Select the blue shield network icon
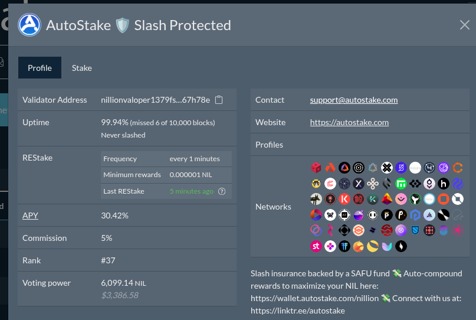This screenshot has height=320, width=476. pyautogui.click(x=415, y=230)
